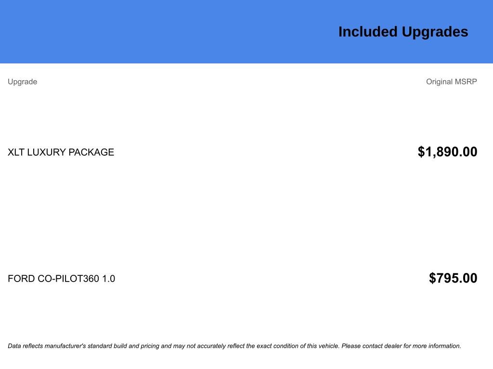
Task: Click the $1,890.00 price
Action: (447, 152)
